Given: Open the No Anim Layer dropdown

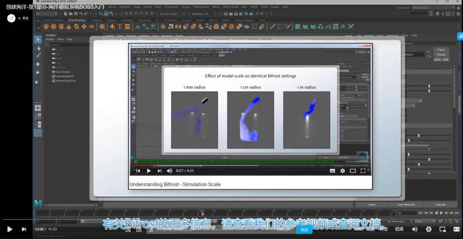Looking at the screenshot, I should coord(398,221).
